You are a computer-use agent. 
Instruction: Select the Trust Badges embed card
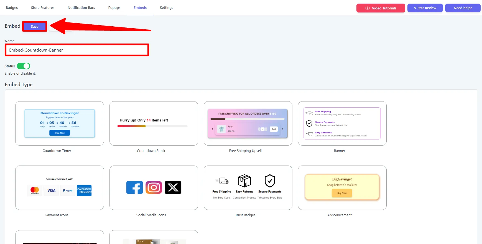[248, 188]
